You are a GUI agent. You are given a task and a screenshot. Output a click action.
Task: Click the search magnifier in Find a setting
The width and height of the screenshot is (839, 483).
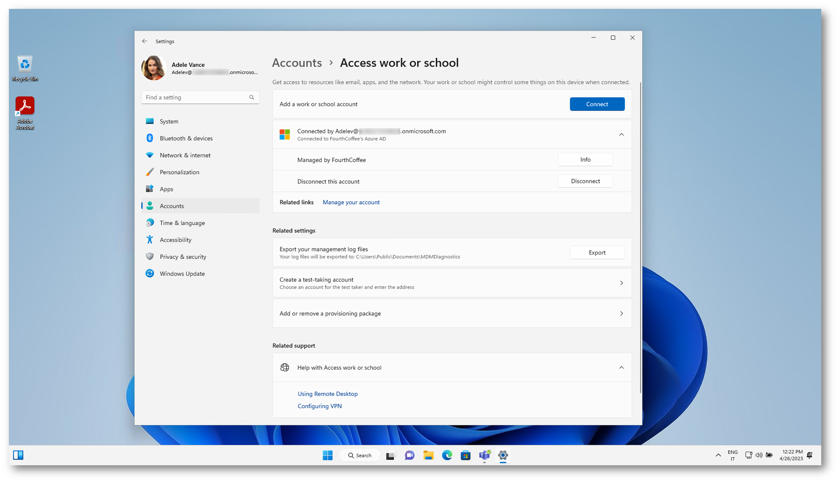click(x=252, y=97)
